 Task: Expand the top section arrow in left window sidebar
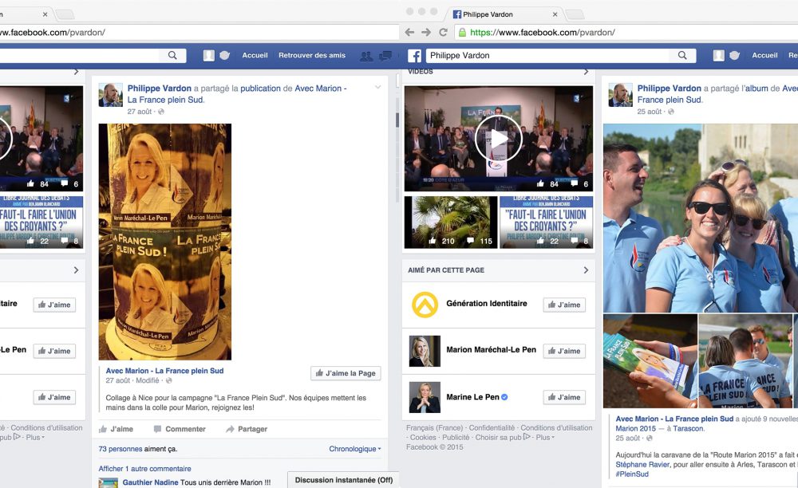pos(77,72)
